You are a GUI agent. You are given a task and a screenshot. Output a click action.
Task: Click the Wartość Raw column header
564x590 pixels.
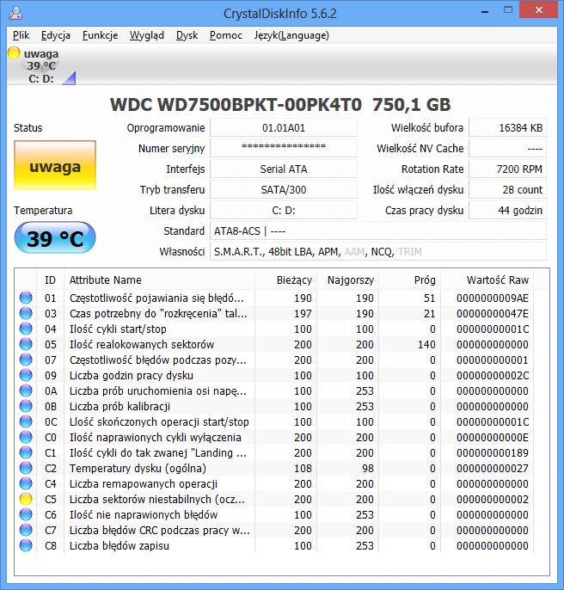(x=487, y=280)
